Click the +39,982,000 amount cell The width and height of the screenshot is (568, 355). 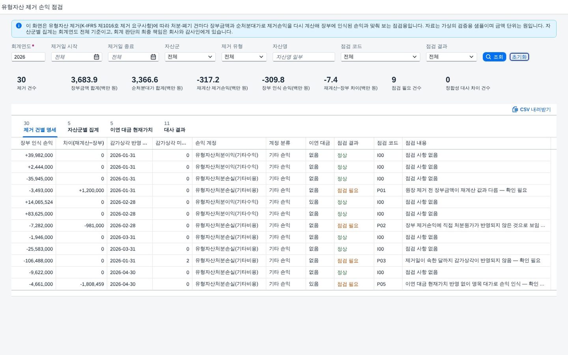click(x=34, y=155)
